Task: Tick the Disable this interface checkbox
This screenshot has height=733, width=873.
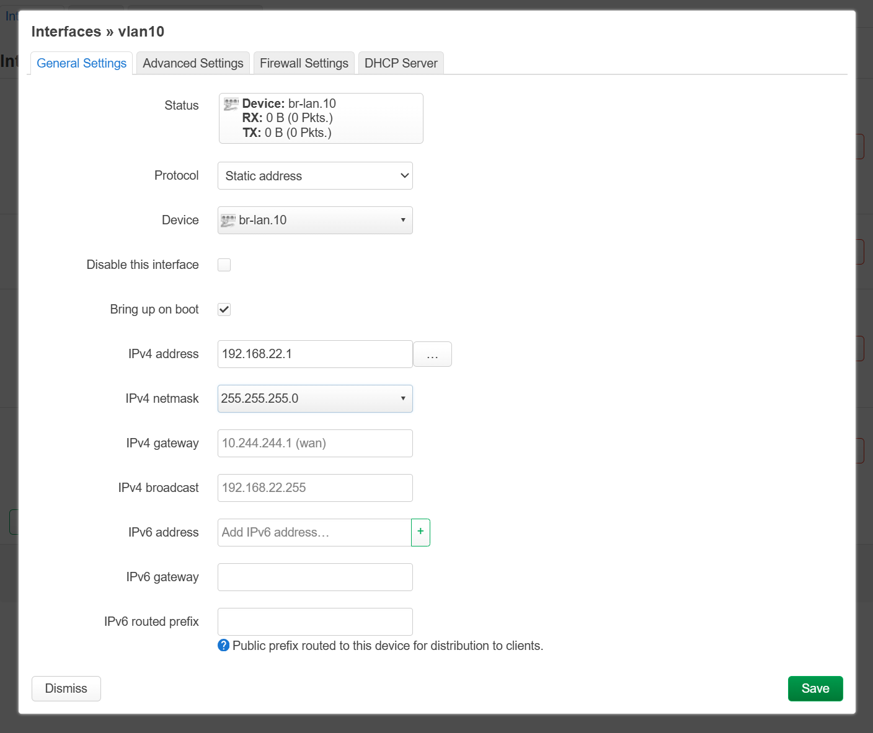Action: pos(224,265)
